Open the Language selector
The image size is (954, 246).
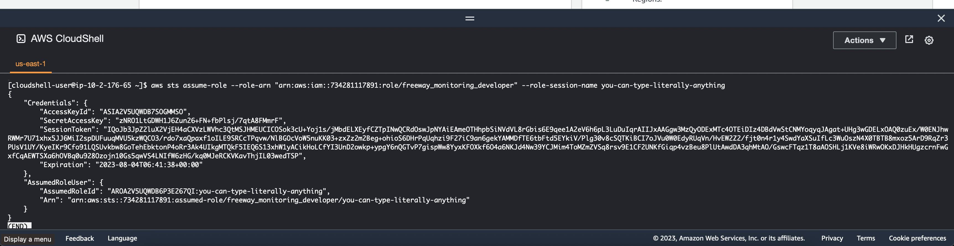tap(122, 238)
